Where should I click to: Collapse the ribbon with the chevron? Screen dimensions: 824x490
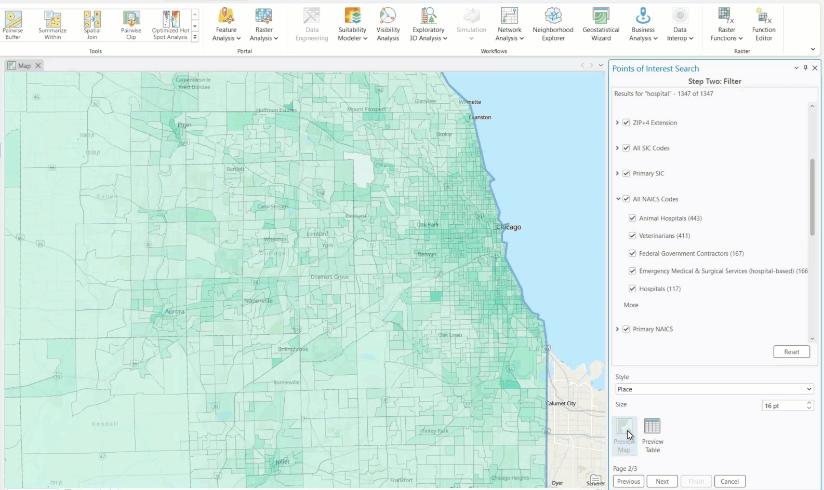813,49
